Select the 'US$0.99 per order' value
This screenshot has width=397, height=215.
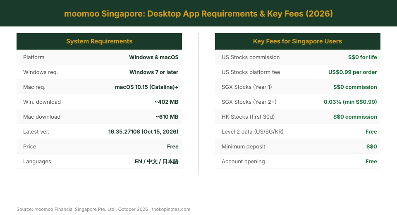pos(353,72)
